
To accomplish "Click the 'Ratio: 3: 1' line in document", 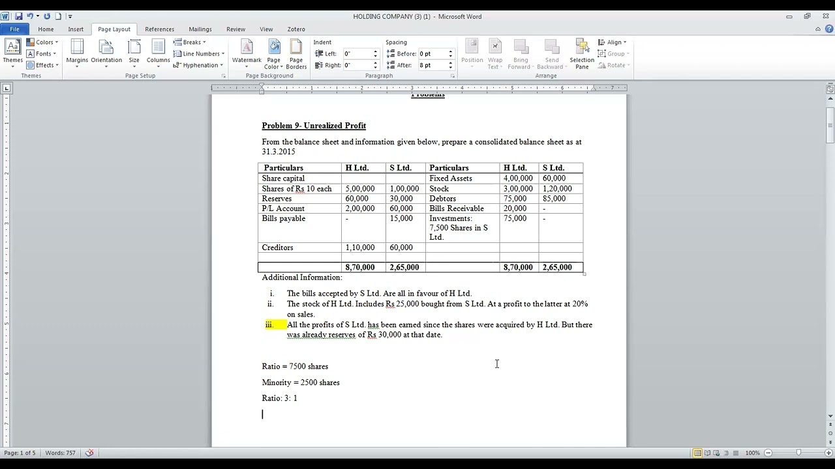I will pyautogui.click(x=279, y=398).
